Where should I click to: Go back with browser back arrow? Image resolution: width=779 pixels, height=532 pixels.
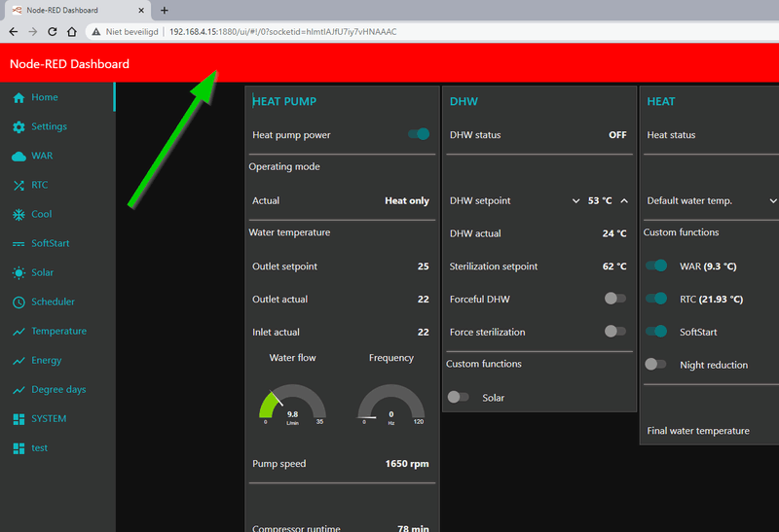click(x=14, y=32)
